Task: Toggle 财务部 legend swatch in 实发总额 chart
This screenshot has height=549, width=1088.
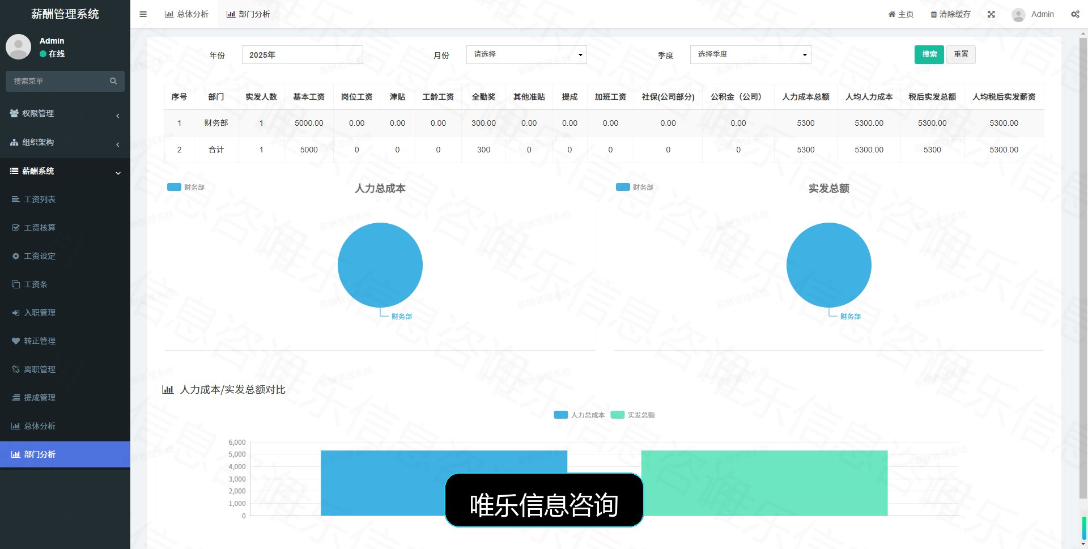Action: [x=623, y=187]
